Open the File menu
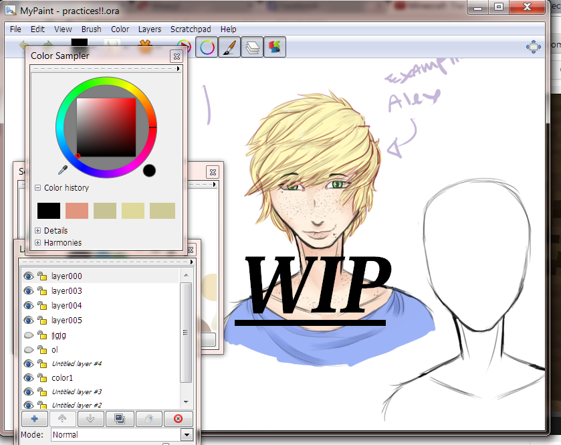The height and width of the screenshot is (445, 561). pyautogui.click(x=15, y=29)
